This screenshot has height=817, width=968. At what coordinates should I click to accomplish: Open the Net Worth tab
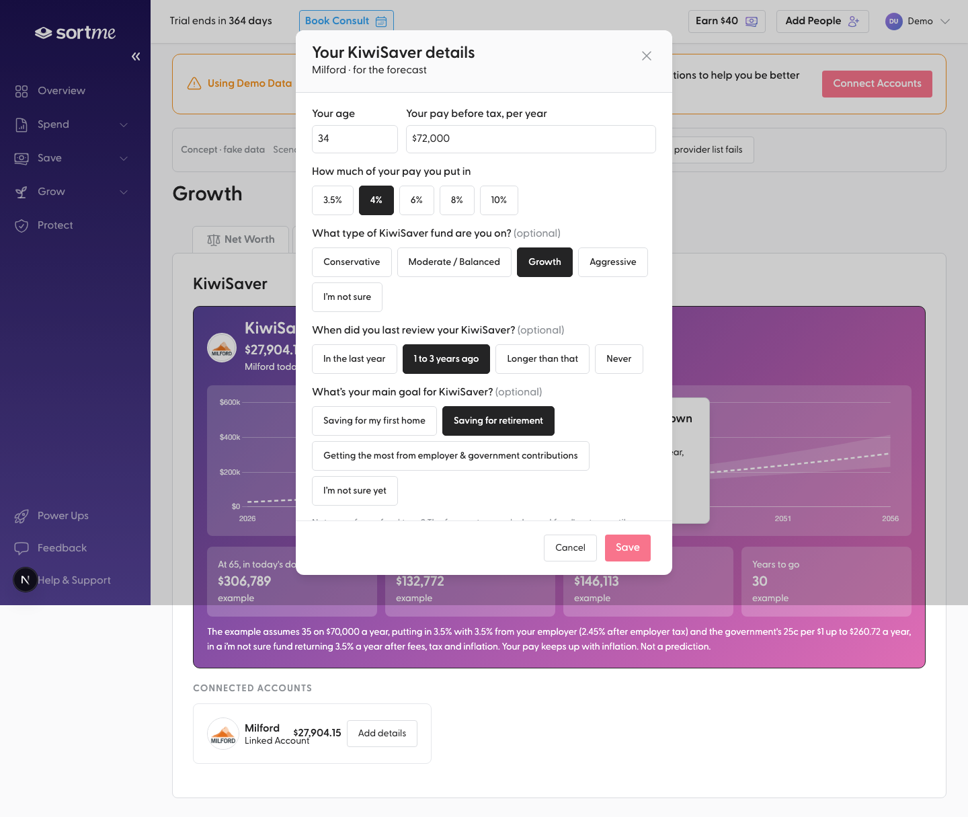pos(241,239)
